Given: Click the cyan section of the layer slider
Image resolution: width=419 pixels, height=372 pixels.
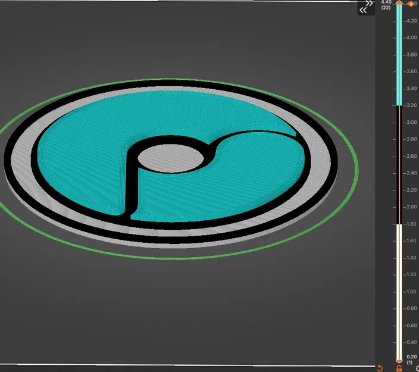Looking at the screenshot, I should tap(399, 55).
